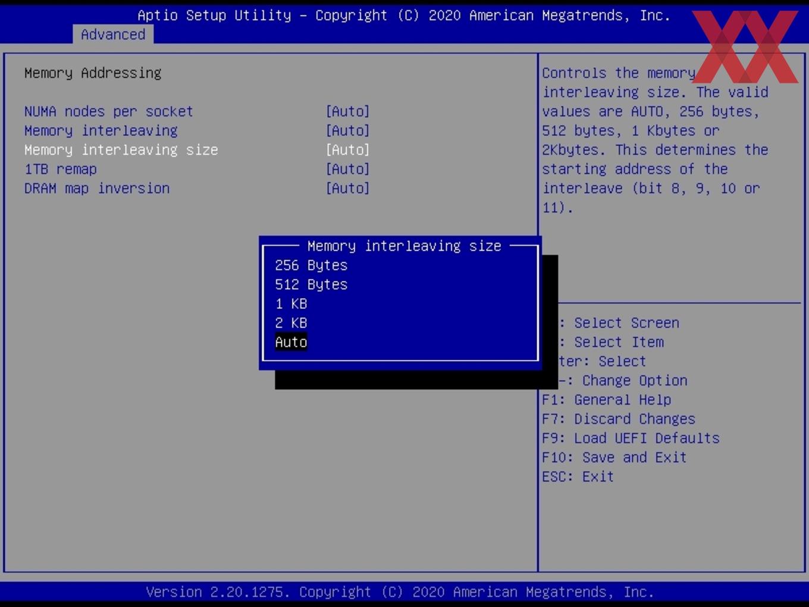Viewport: 809px width, 607px height.
Task: Click the Select Item key hint
Action: [611, 342]
